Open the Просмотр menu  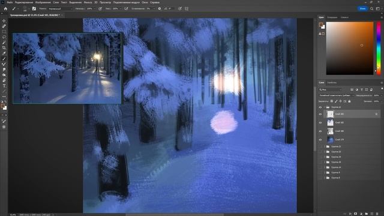[105, 2]
